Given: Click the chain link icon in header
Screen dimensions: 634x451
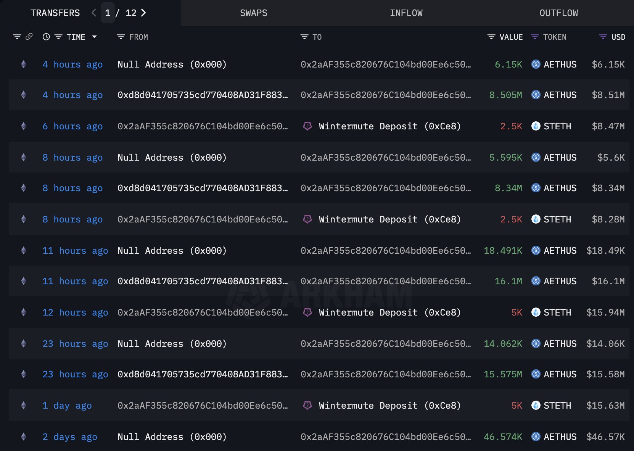Looking at the screenshot, I should pos(29,37).
